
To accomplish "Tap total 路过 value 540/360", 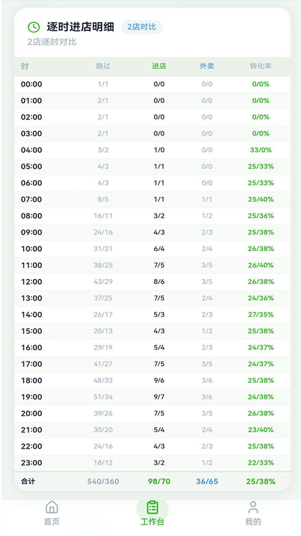I will (103, 481).
